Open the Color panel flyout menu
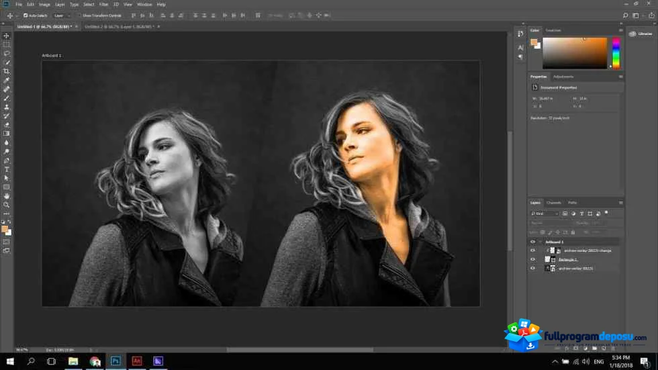The image size is (658, 370). coord(620,30)
